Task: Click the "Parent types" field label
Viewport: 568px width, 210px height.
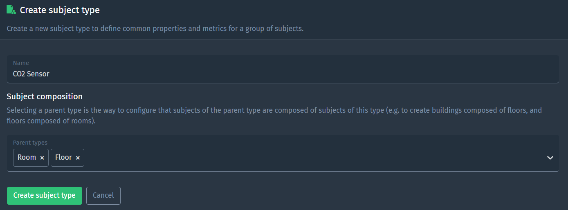Action: (x=30, y=143)
